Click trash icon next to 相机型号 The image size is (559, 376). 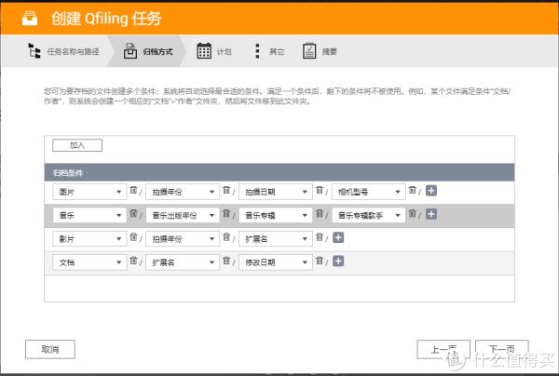point(413,191)
